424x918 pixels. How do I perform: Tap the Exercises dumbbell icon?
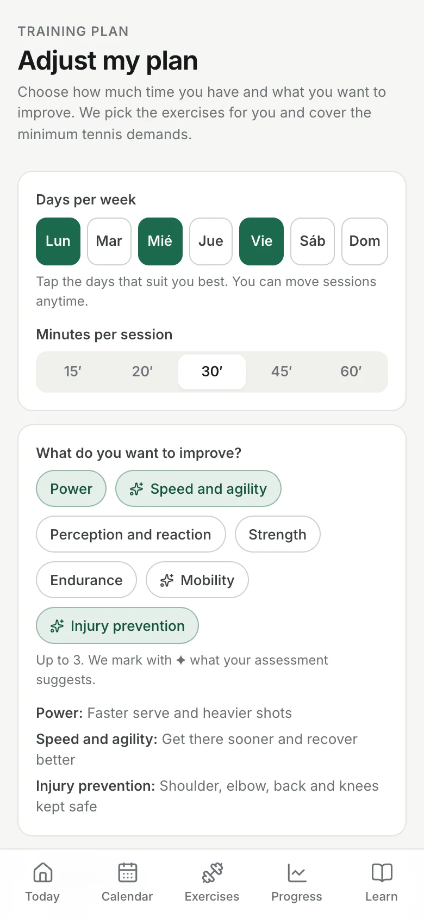(x=212, y=872)
